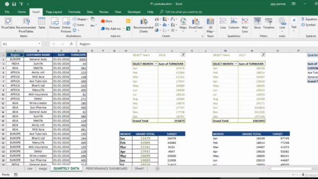The image size is (318, 179).
Task: Switch to the magic sheet
Action: click(43, 169)
